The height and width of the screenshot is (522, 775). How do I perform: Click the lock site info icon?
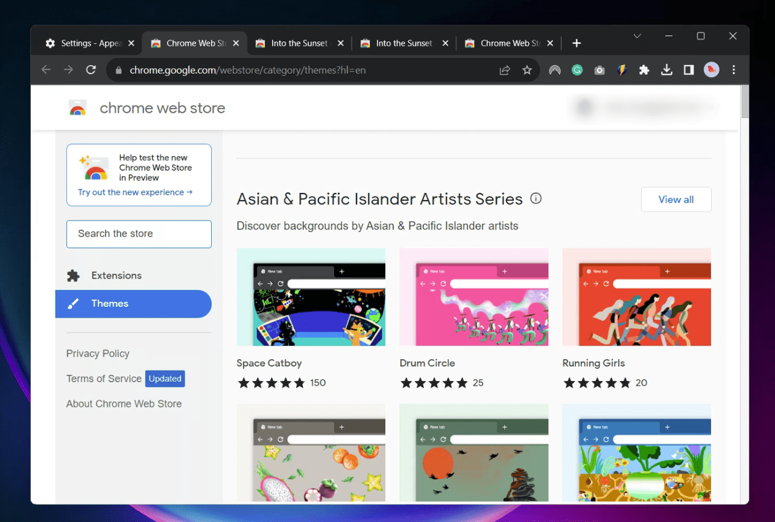click(x=118, y=71)
